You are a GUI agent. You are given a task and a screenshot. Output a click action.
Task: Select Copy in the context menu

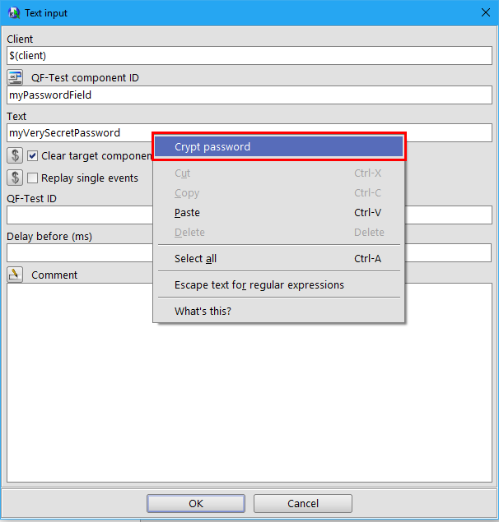pos(279,192)
